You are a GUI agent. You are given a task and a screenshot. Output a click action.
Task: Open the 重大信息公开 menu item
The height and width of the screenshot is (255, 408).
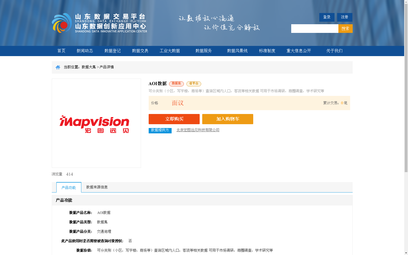(x=299, y=51)
